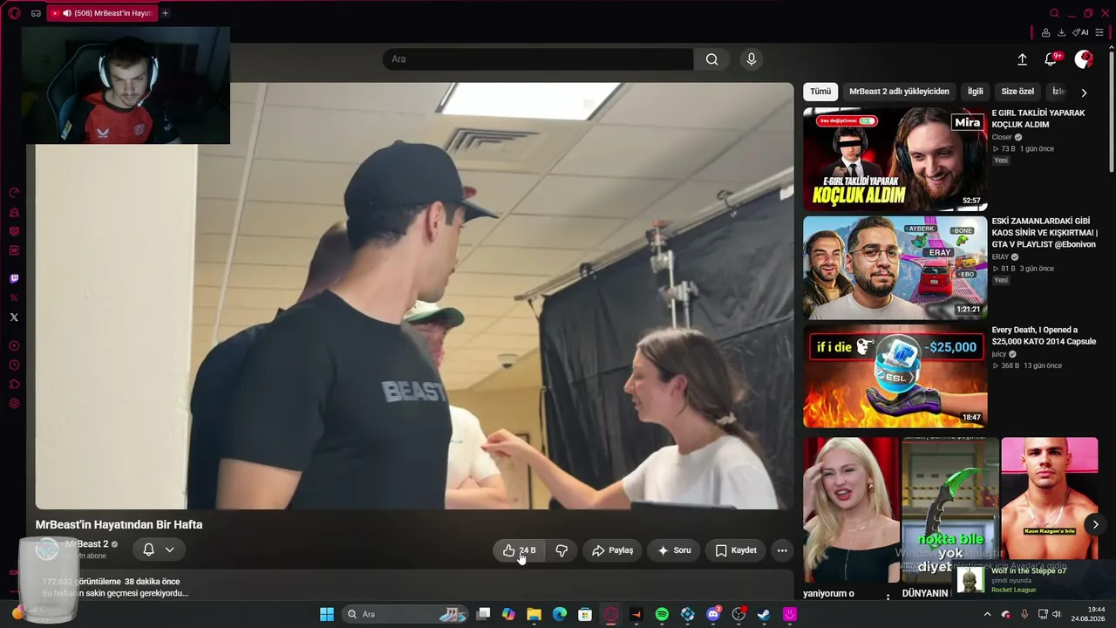Open the 'E GIRL TAKLİDİ YAPARAK' video thumbnail
The image size is (1116, 628).
[895, 160]
